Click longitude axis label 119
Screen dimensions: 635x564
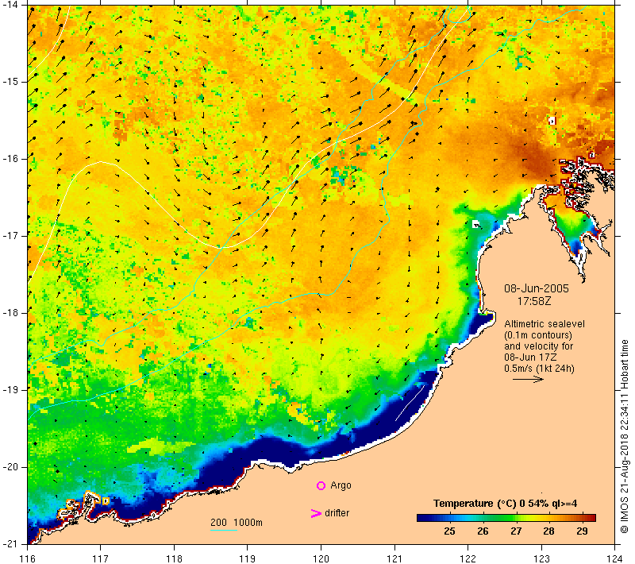[x=248, y=558]
